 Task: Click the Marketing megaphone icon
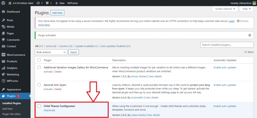[3, 74]
